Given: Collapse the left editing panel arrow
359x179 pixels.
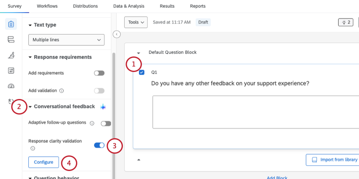Looking at the screenshot, I should tap(117, 34).
